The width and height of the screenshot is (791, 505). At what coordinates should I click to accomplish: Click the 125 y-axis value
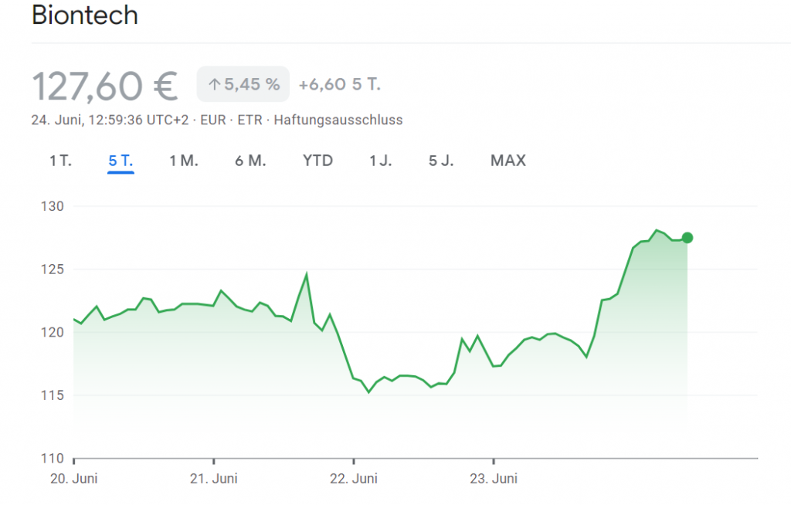(x=53, y=269)
